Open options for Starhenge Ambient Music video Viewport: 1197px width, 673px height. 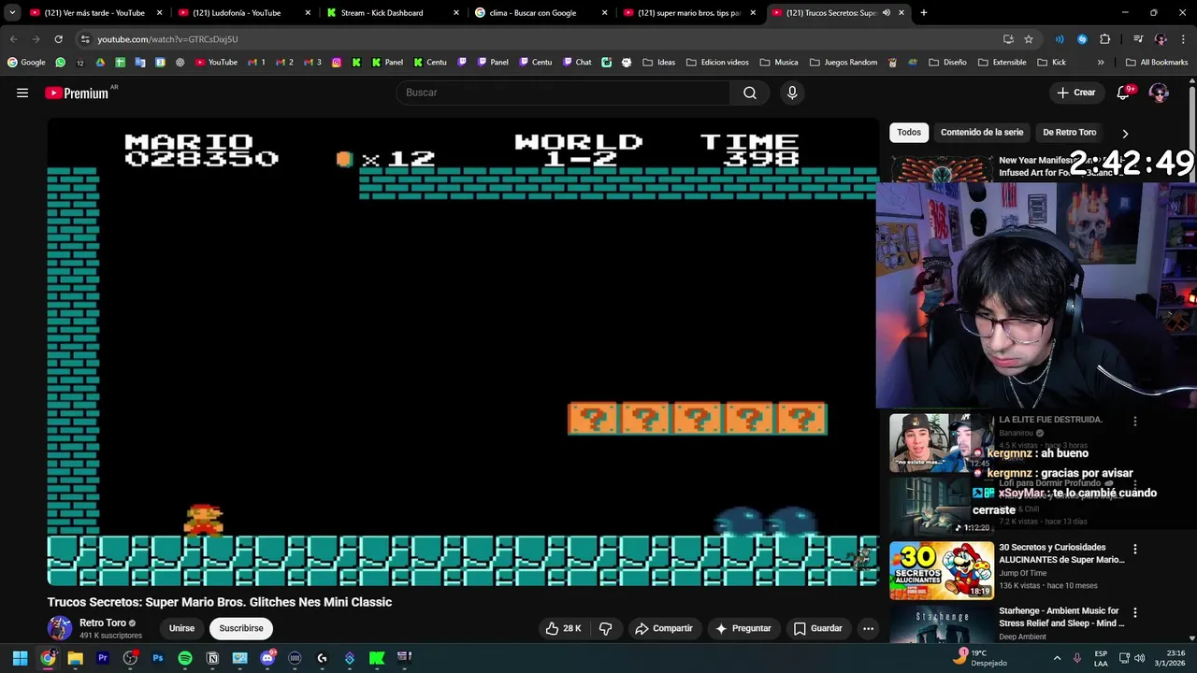(1135, 612)
